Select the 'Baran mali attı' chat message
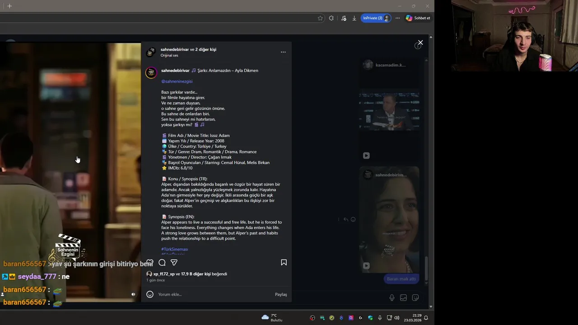 (x=401, y=279)
